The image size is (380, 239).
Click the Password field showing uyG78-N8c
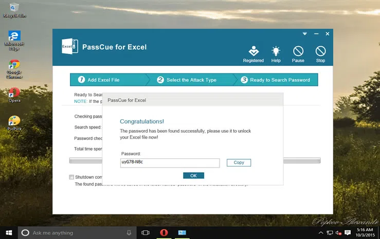170,163
